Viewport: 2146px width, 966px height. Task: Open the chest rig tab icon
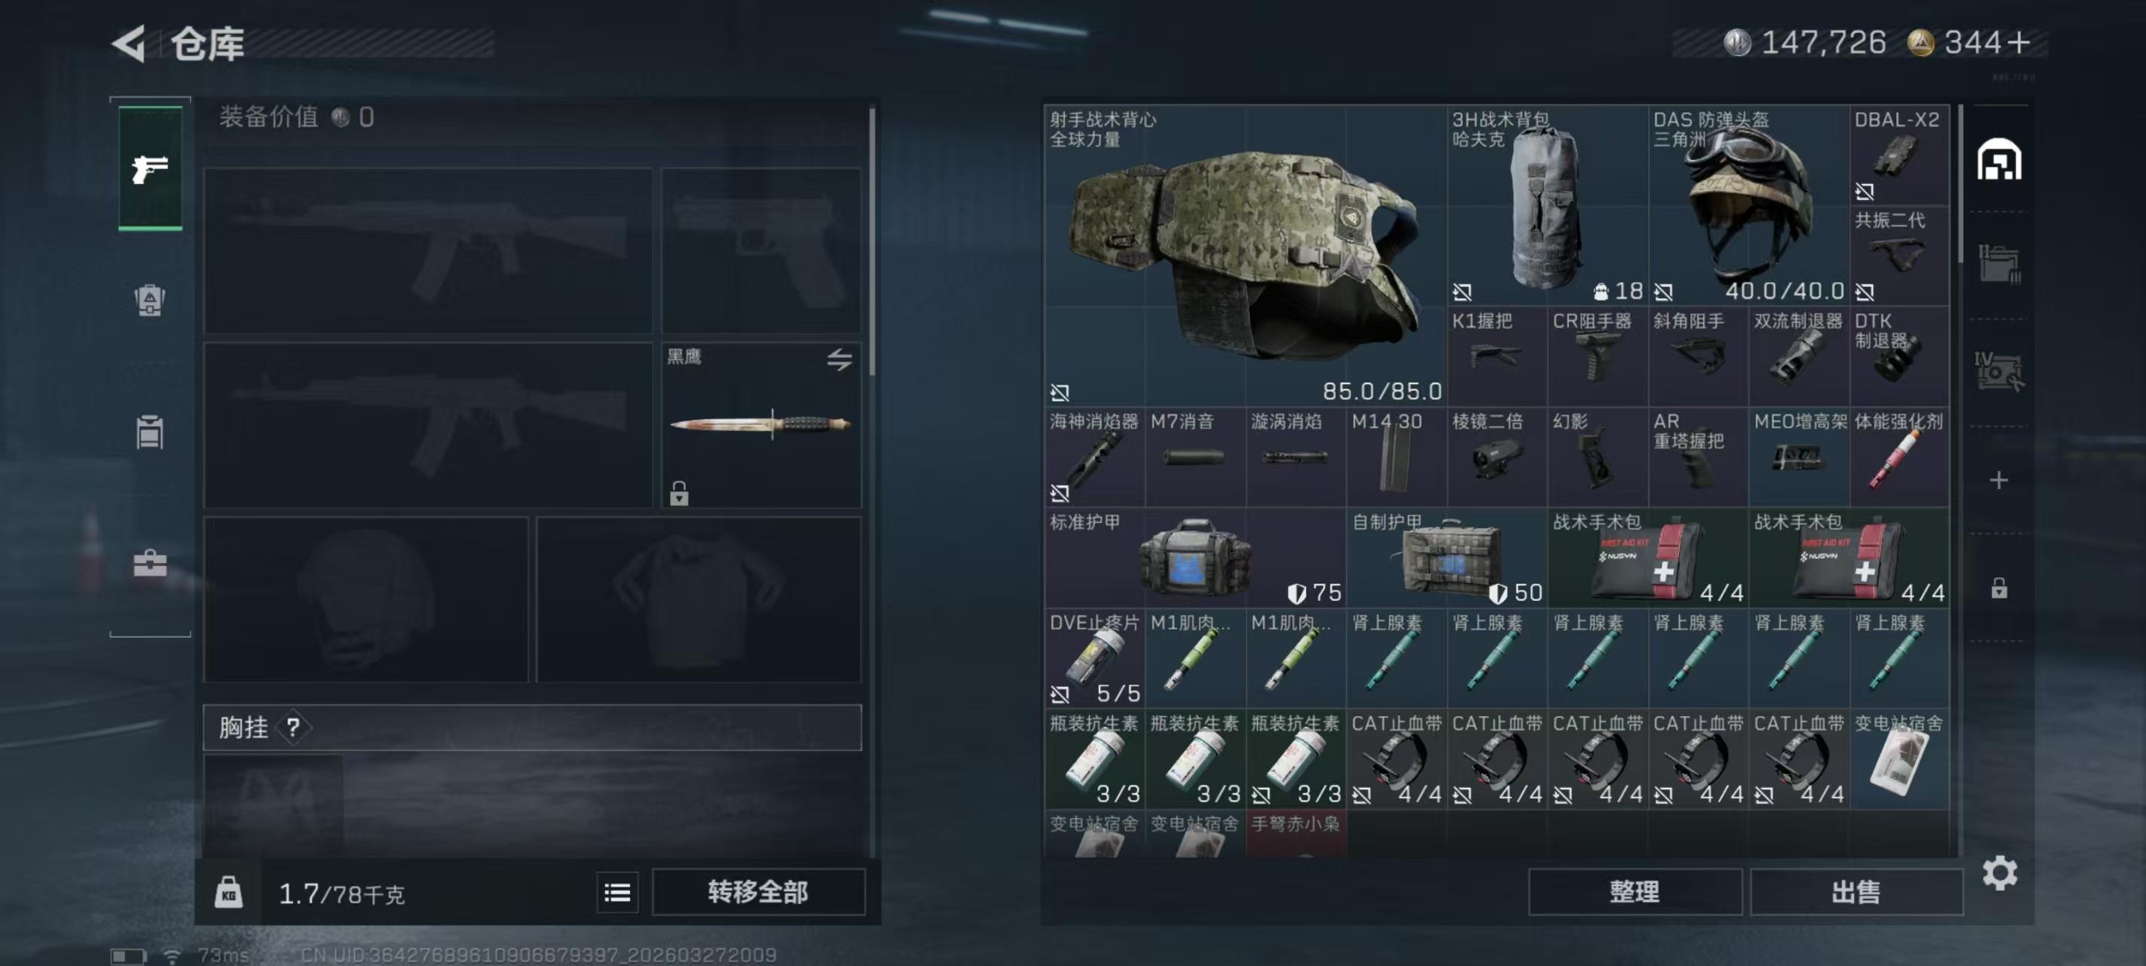(x=150, y=432)
